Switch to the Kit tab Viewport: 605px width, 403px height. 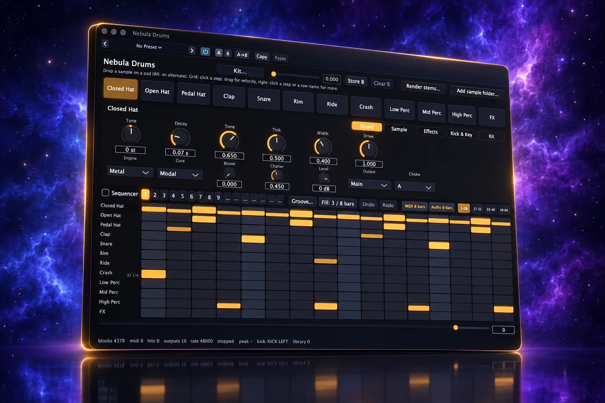(491, 136)
